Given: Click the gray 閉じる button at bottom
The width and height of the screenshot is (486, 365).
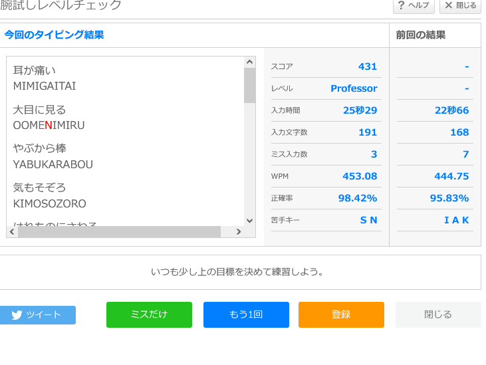Looking at the screenshot, I should point(438,314).
